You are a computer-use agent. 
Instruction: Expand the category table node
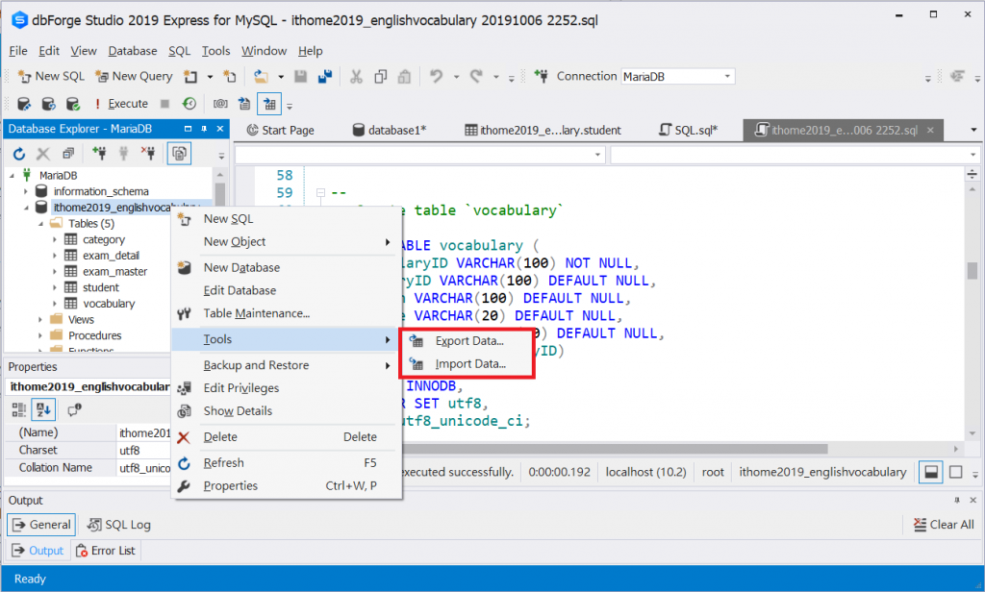click(x=55, y=240)
